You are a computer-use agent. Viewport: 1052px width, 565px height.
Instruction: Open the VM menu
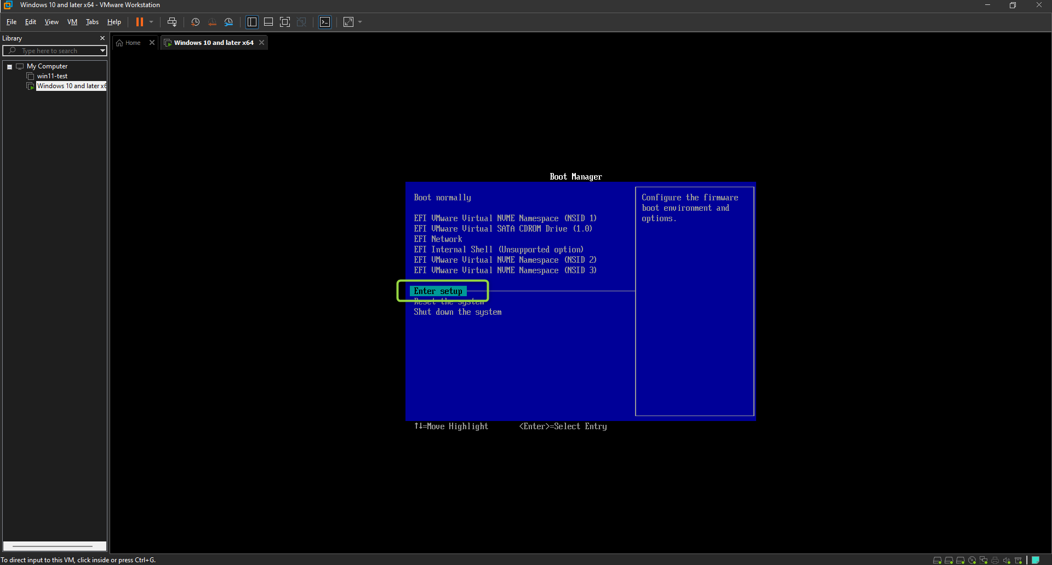point(72,22)
